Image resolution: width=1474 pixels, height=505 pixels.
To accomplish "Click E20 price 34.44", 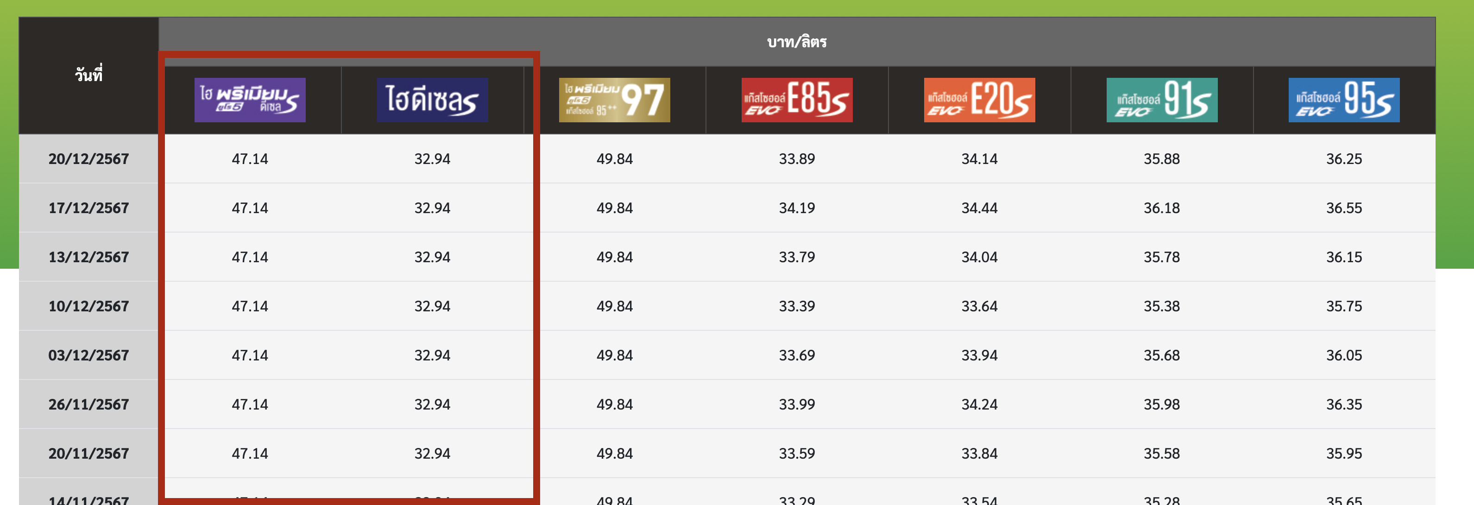I will [979, 208].
